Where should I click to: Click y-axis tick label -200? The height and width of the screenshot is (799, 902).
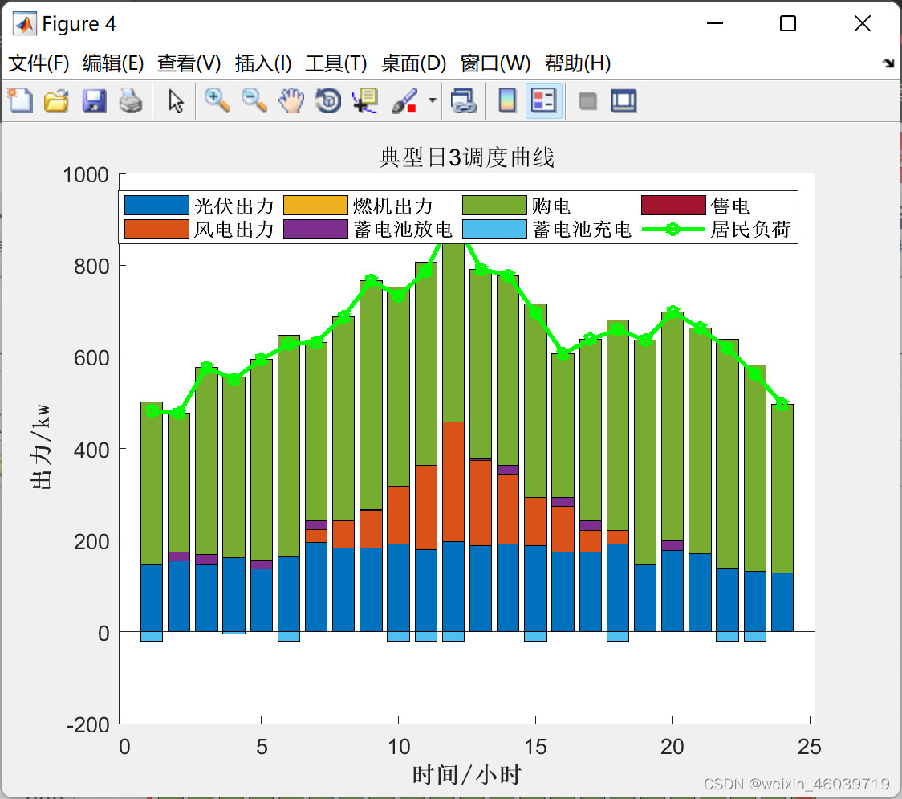(88, 724)
